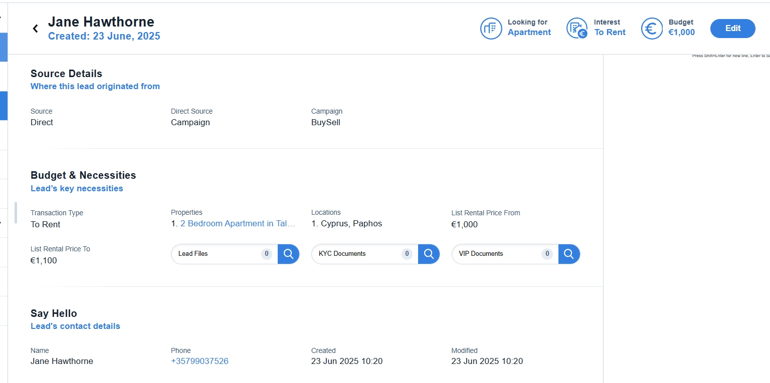Click the Lead Files count badge
The image size is (770, 383).
tap(267, 254)
